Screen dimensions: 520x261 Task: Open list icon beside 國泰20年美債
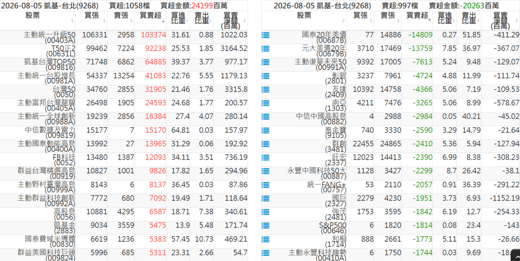click(x=265, y=35)
